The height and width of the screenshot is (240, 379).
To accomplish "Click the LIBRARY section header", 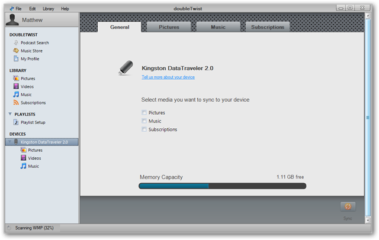I will point(18,70).
